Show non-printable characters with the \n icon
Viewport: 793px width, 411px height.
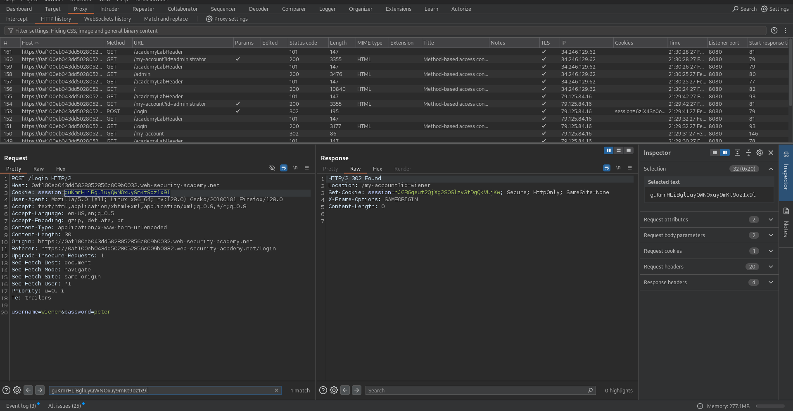[x=295, y=168]
